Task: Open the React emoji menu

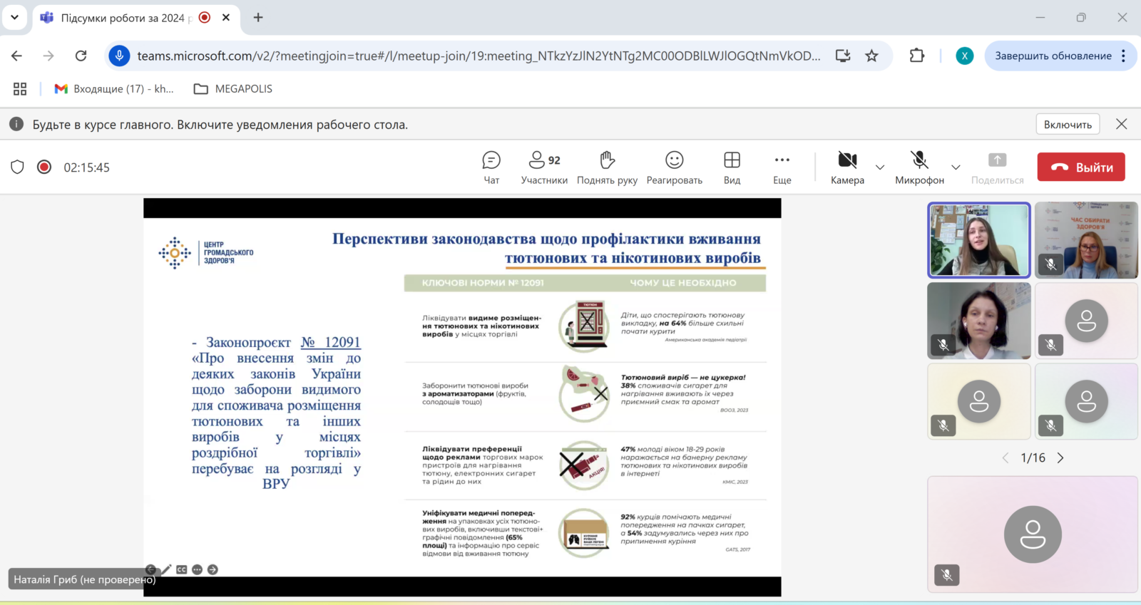Action: pos(674,167)
